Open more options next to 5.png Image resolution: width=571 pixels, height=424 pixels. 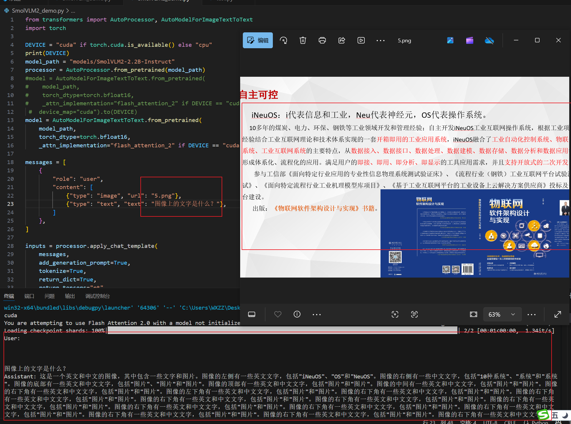[381, 41]
